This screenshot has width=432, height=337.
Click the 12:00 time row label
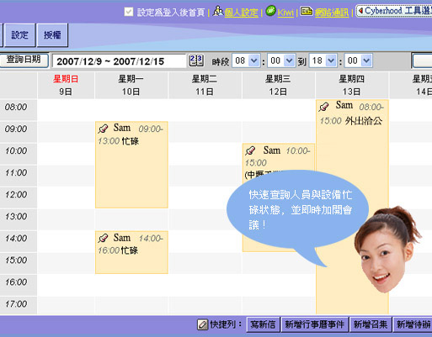16,194
